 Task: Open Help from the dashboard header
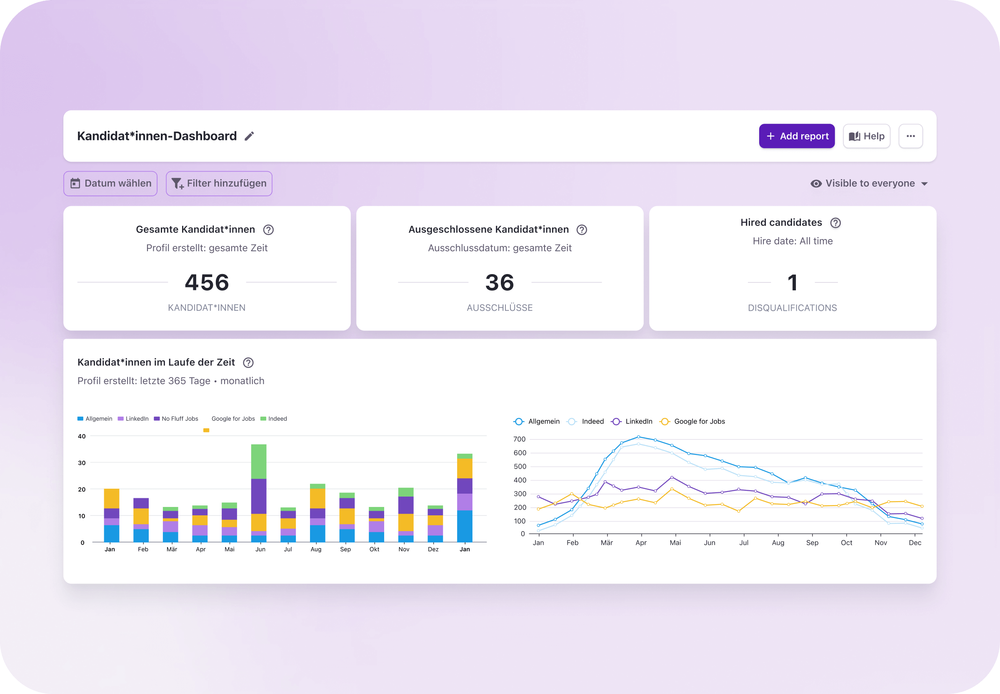867,136
